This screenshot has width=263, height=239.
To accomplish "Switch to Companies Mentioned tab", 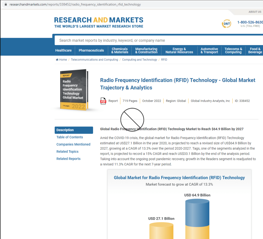I will 73,144.
